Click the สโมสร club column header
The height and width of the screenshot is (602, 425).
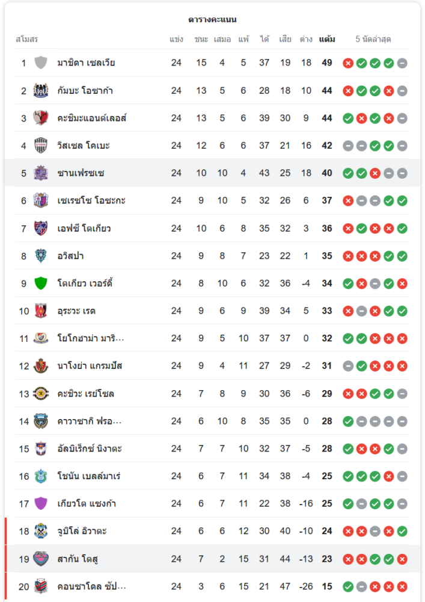pyautogui.click(x=26, y=39)
